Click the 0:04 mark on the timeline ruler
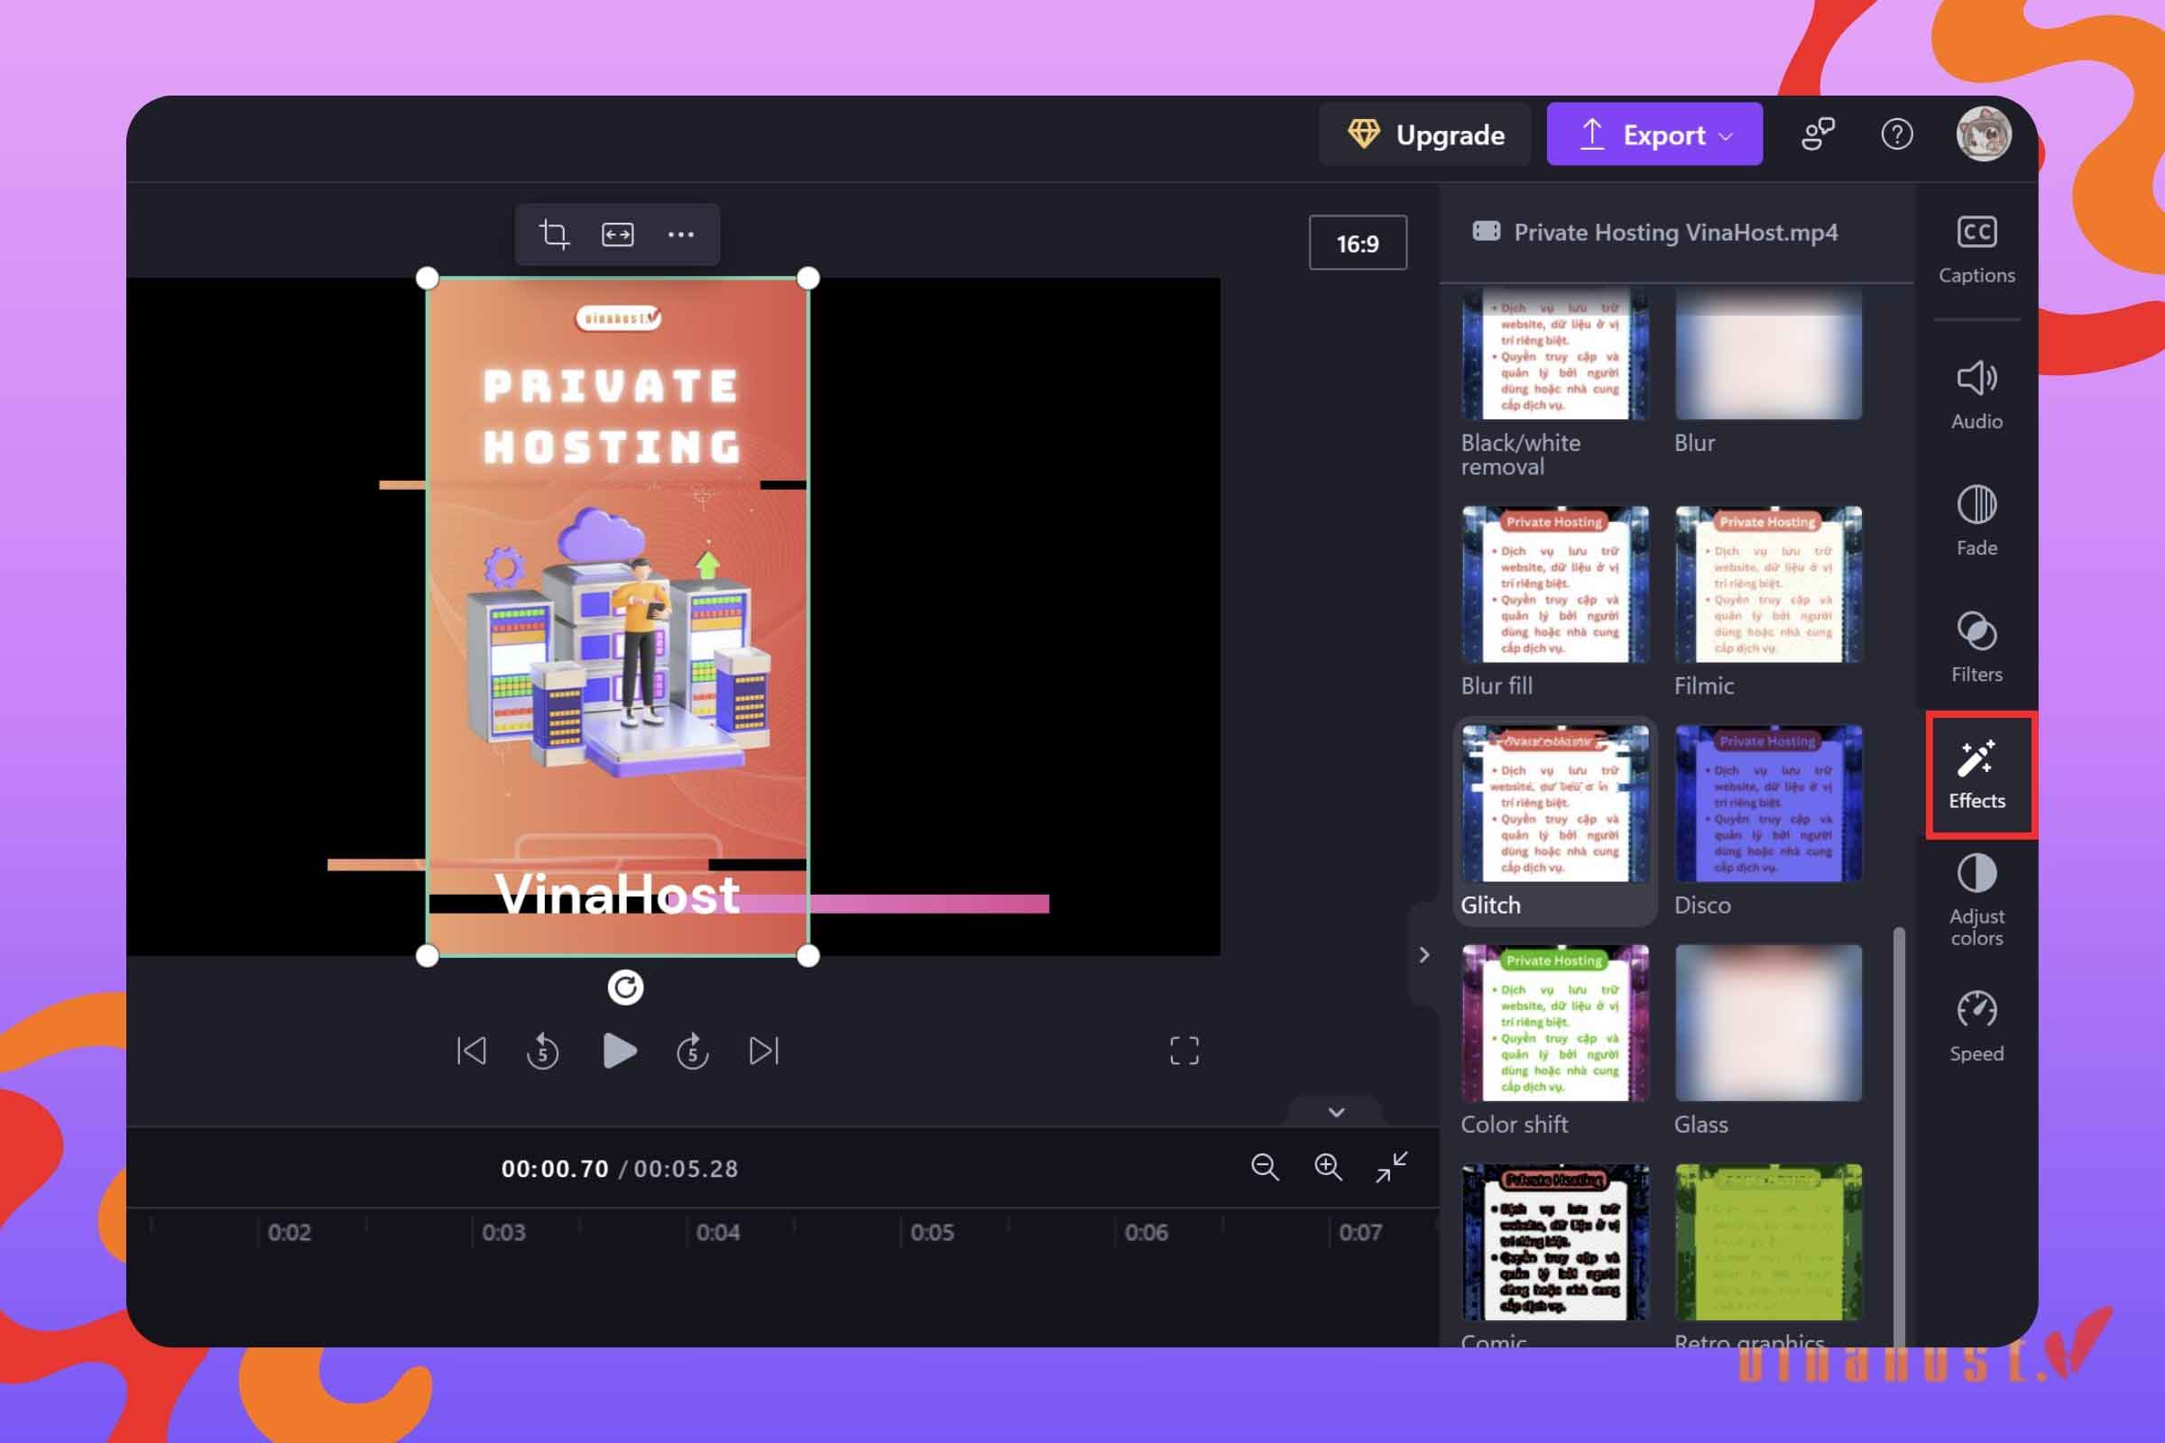Viewport: 2165px width, 1443px height. [x=717, y=1232]
